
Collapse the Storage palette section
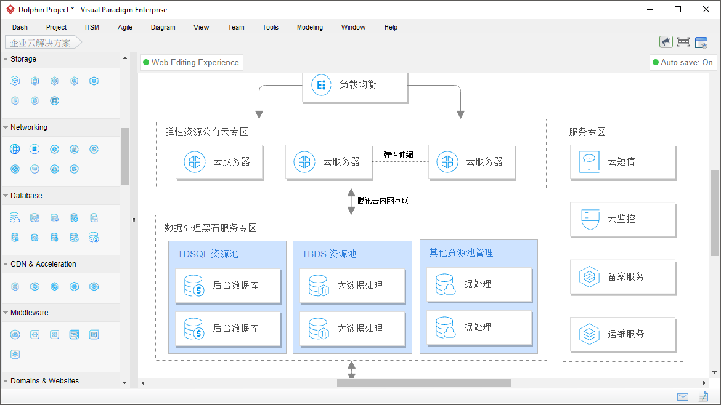tap(6, 59)
